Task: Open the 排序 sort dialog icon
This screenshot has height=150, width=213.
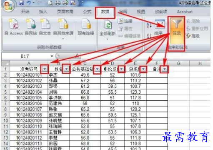Action: 160,28
